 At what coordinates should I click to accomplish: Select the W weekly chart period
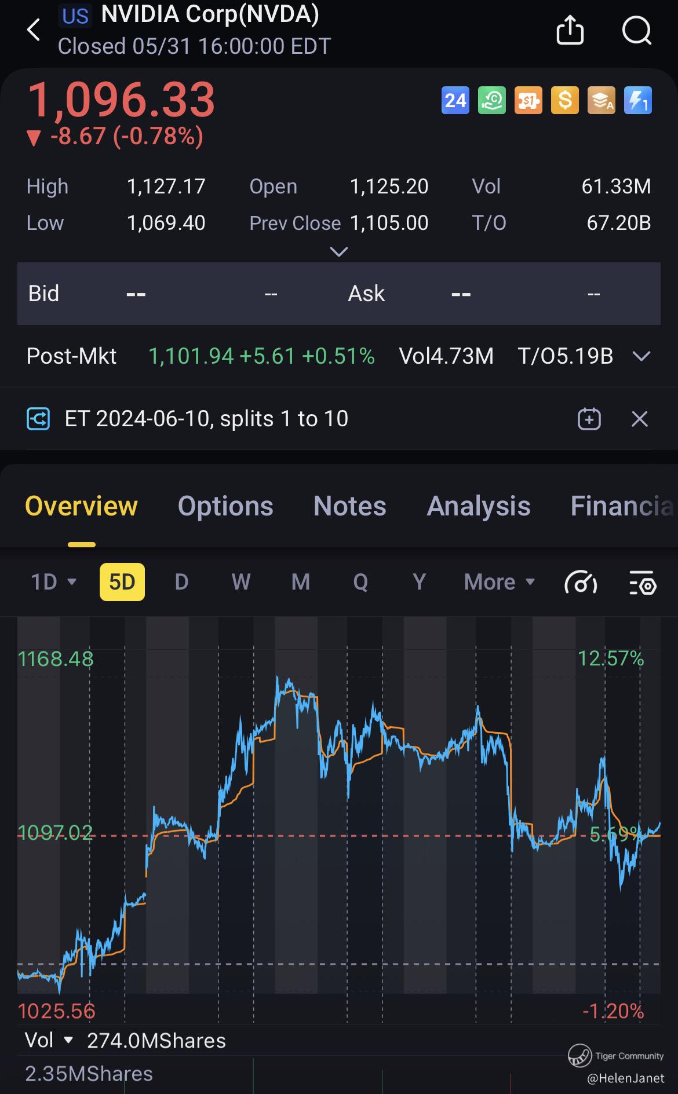point(241,581)
